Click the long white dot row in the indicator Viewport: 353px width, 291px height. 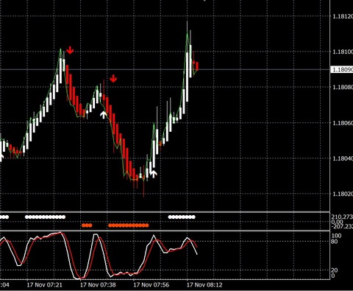coord(46,217)
